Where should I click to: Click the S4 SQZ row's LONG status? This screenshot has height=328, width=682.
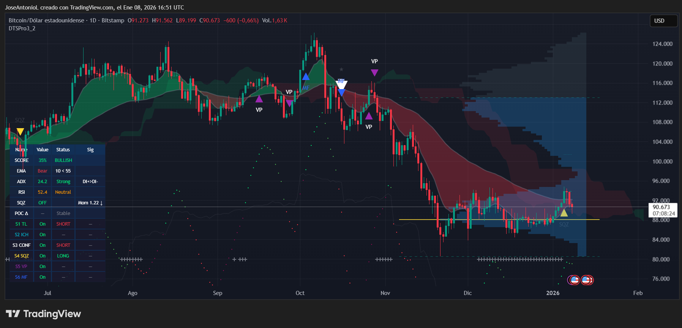coord(63,256)
